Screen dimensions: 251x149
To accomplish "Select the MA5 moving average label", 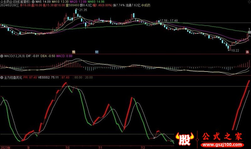I will tap(41, 2).
